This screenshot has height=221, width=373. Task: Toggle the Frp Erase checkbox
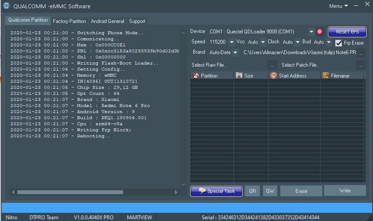pyautogui.click(x=338, y=43)
